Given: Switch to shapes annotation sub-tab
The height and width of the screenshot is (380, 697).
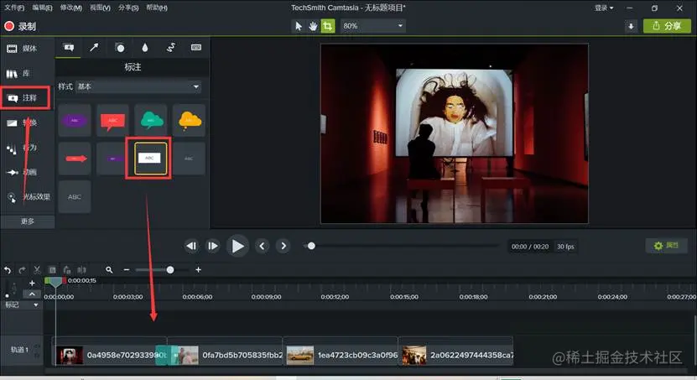Looking at the screenshot, I should 120,48.
